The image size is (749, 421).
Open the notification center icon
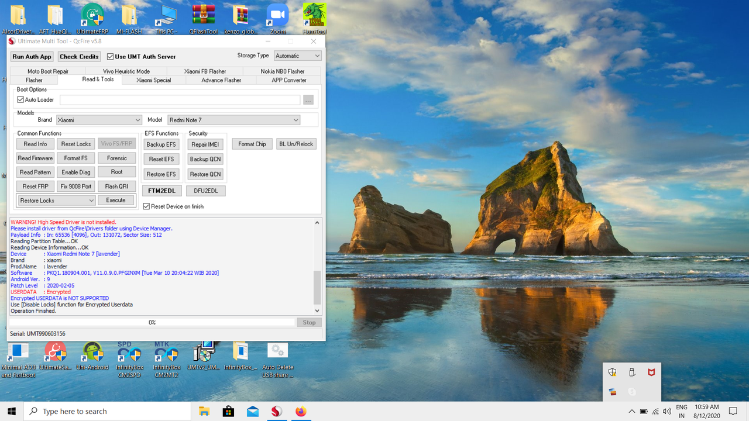tap(733, 411)
